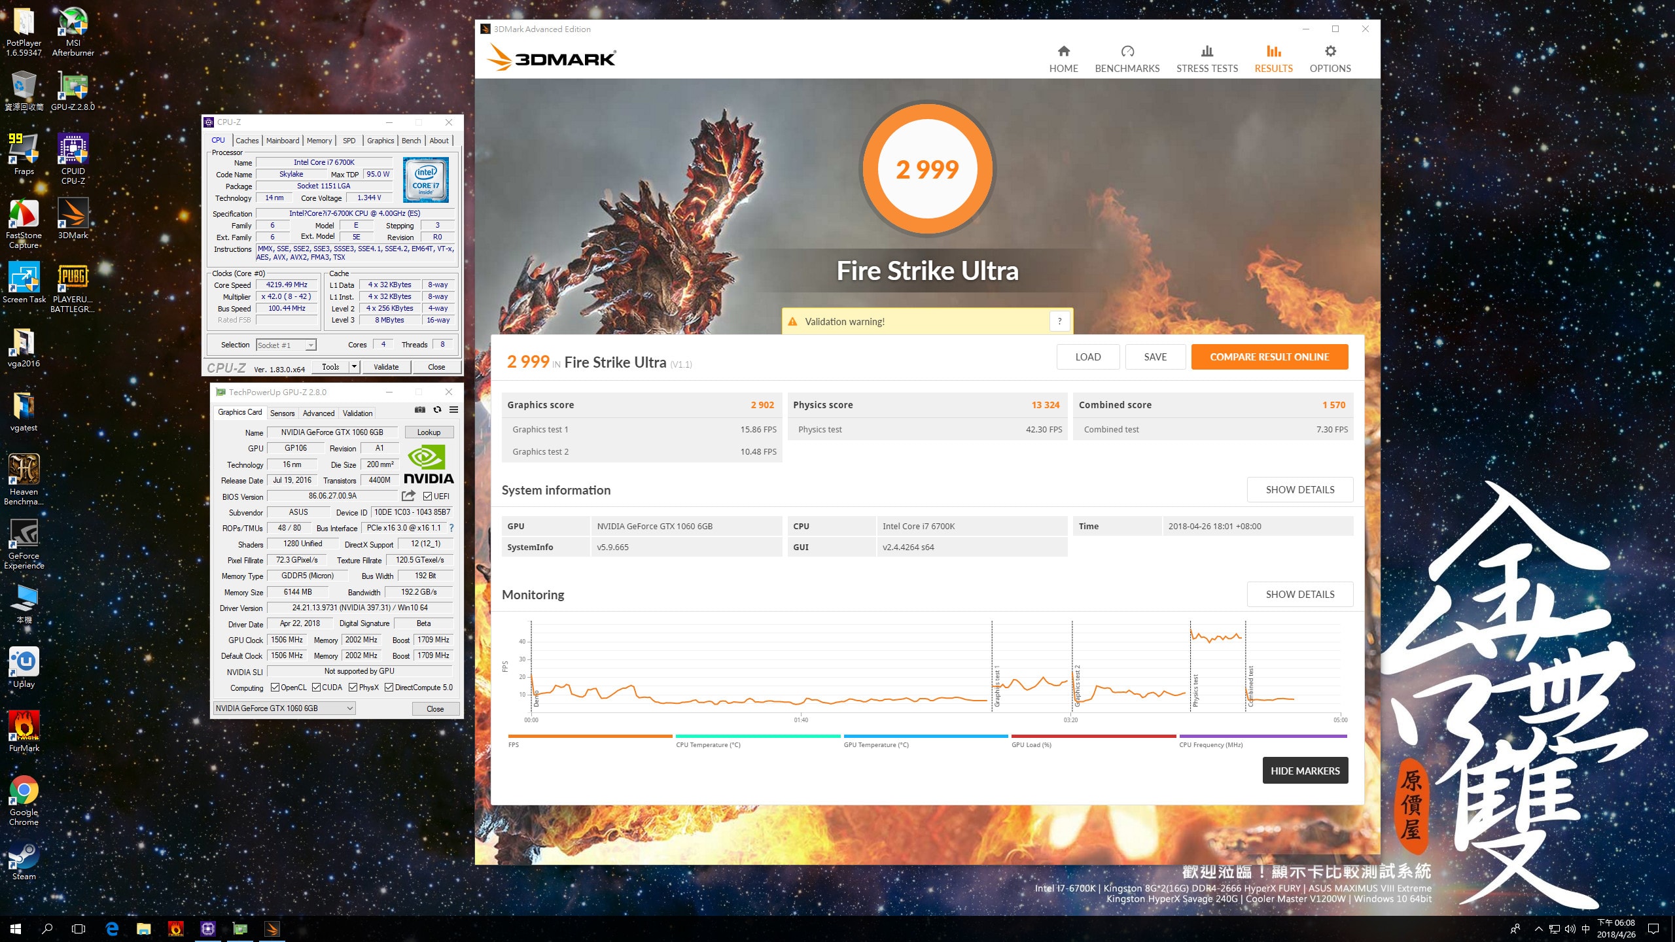Click GPU-Z screenshot camera icon
The height and width of the screenshot is (942, 1675).
point(420,410)
